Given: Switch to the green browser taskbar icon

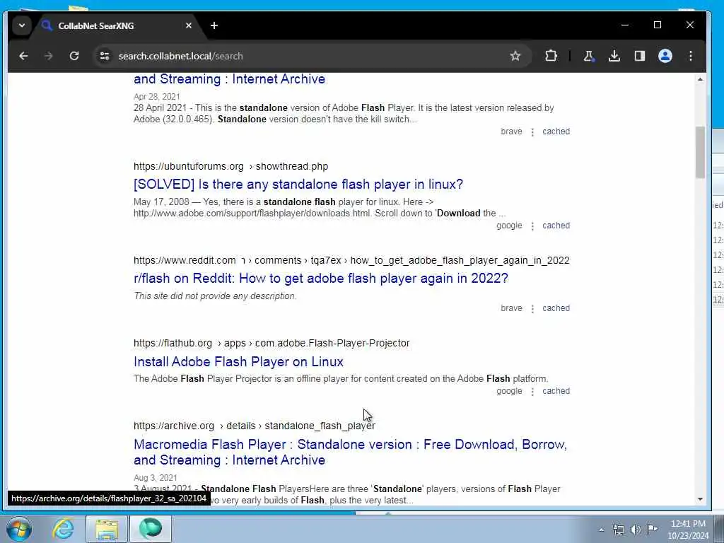Looking at the screenshot, I should [151, 529].
